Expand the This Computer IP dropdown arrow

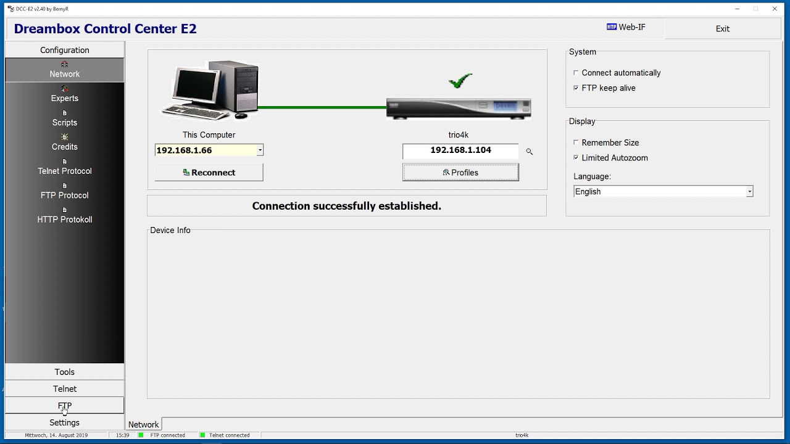point(260,150)
